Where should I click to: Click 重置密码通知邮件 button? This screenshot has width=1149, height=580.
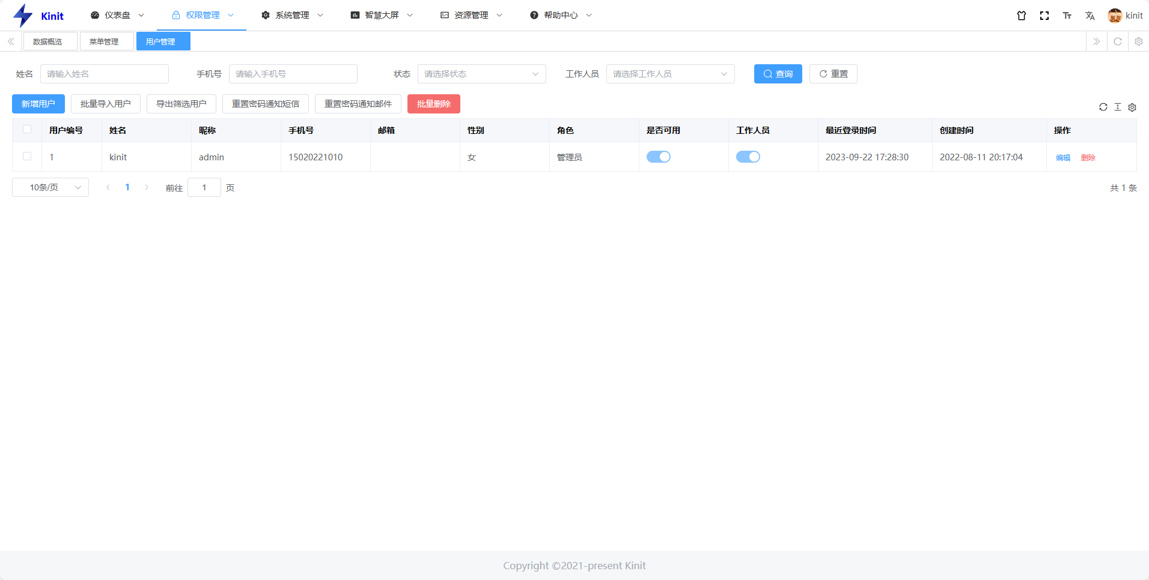click(358, 104)
